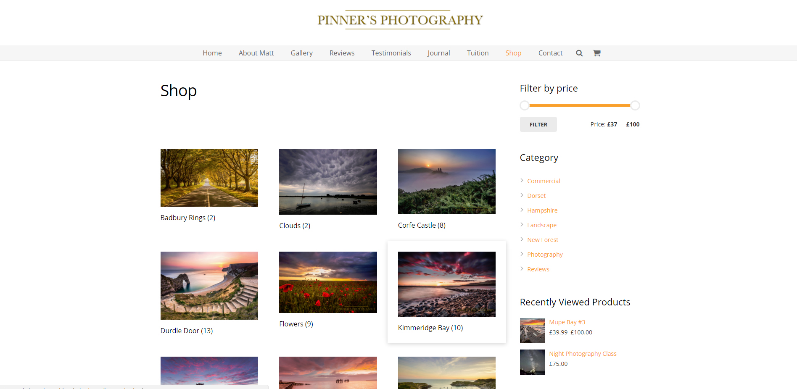Open the Night Photography Class thumbnail
The width and height of the screenshot is (797, 389).
pos(533,362)
